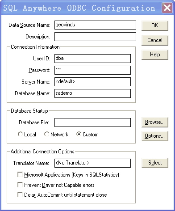Select the Server Name field
Viewport: 175px width, 211px height.
click(x=92, y=82)
